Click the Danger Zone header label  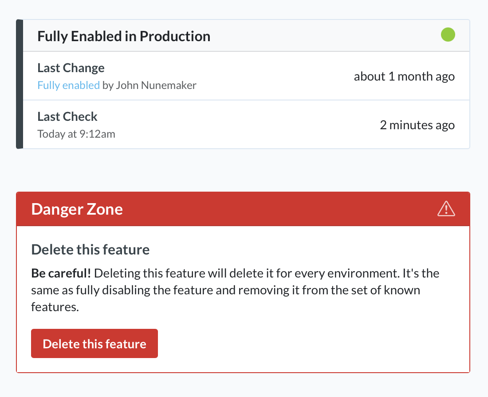pos(77,209)
